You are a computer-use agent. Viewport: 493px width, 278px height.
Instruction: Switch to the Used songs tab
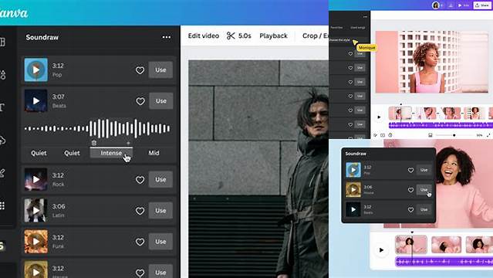(x=358, y=28)
